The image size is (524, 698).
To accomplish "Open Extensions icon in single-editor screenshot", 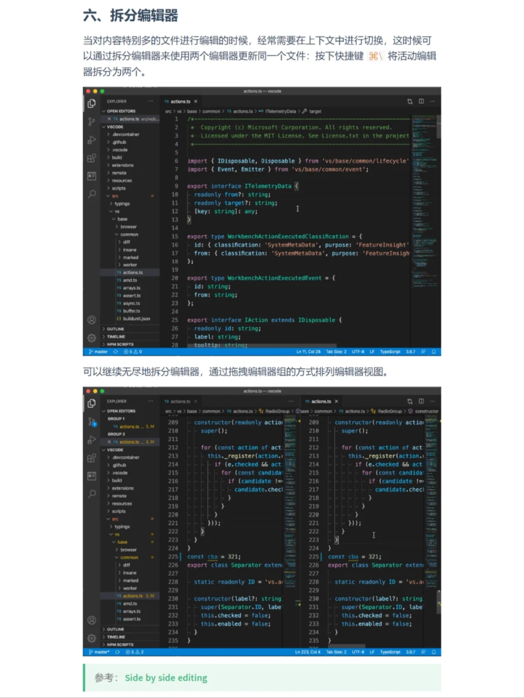I will [x=92, y=158].
